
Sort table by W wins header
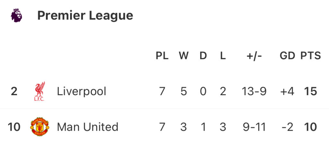(x=183, y=56)
